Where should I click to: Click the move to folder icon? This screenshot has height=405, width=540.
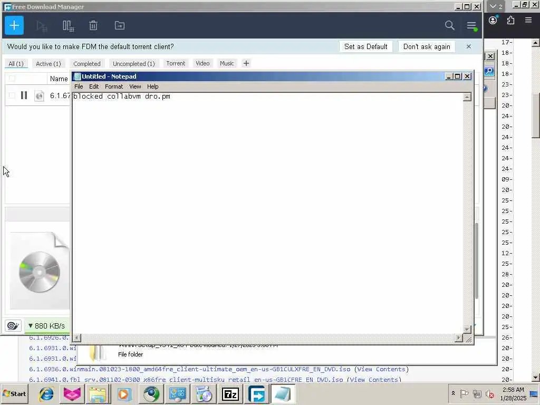[x=120, y=25]
